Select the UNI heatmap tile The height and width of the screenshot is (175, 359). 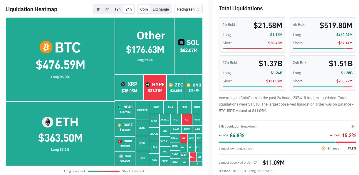(x=142, y=158)
